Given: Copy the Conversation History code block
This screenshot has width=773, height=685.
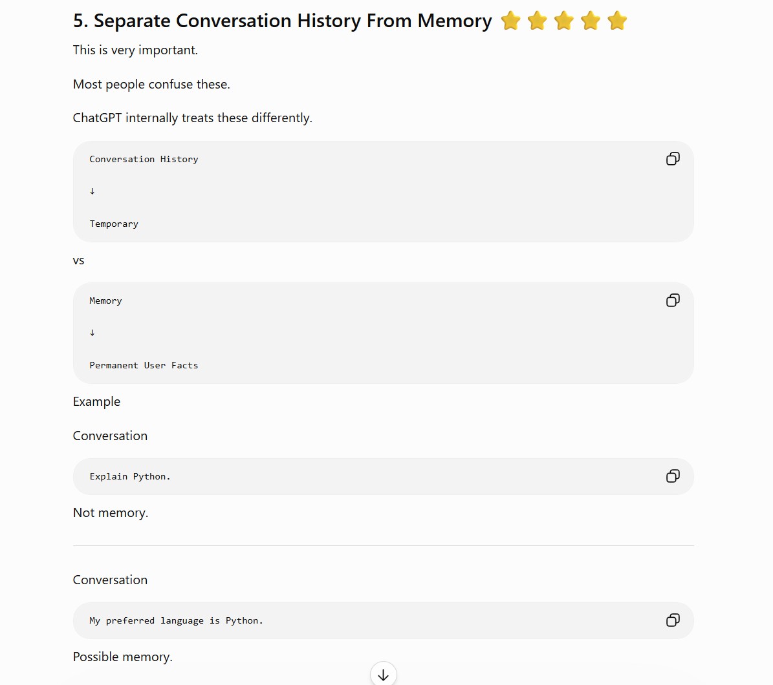Looking at the screenshot, I should coord(673,158).
